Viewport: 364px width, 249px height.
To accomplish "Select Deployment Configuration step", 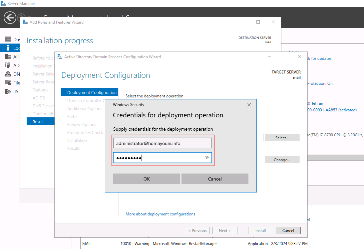I will tap(90, 92).
